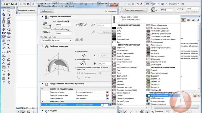
Task: Click the shell thickness icon by 120,0
Action: pos(93,25)
